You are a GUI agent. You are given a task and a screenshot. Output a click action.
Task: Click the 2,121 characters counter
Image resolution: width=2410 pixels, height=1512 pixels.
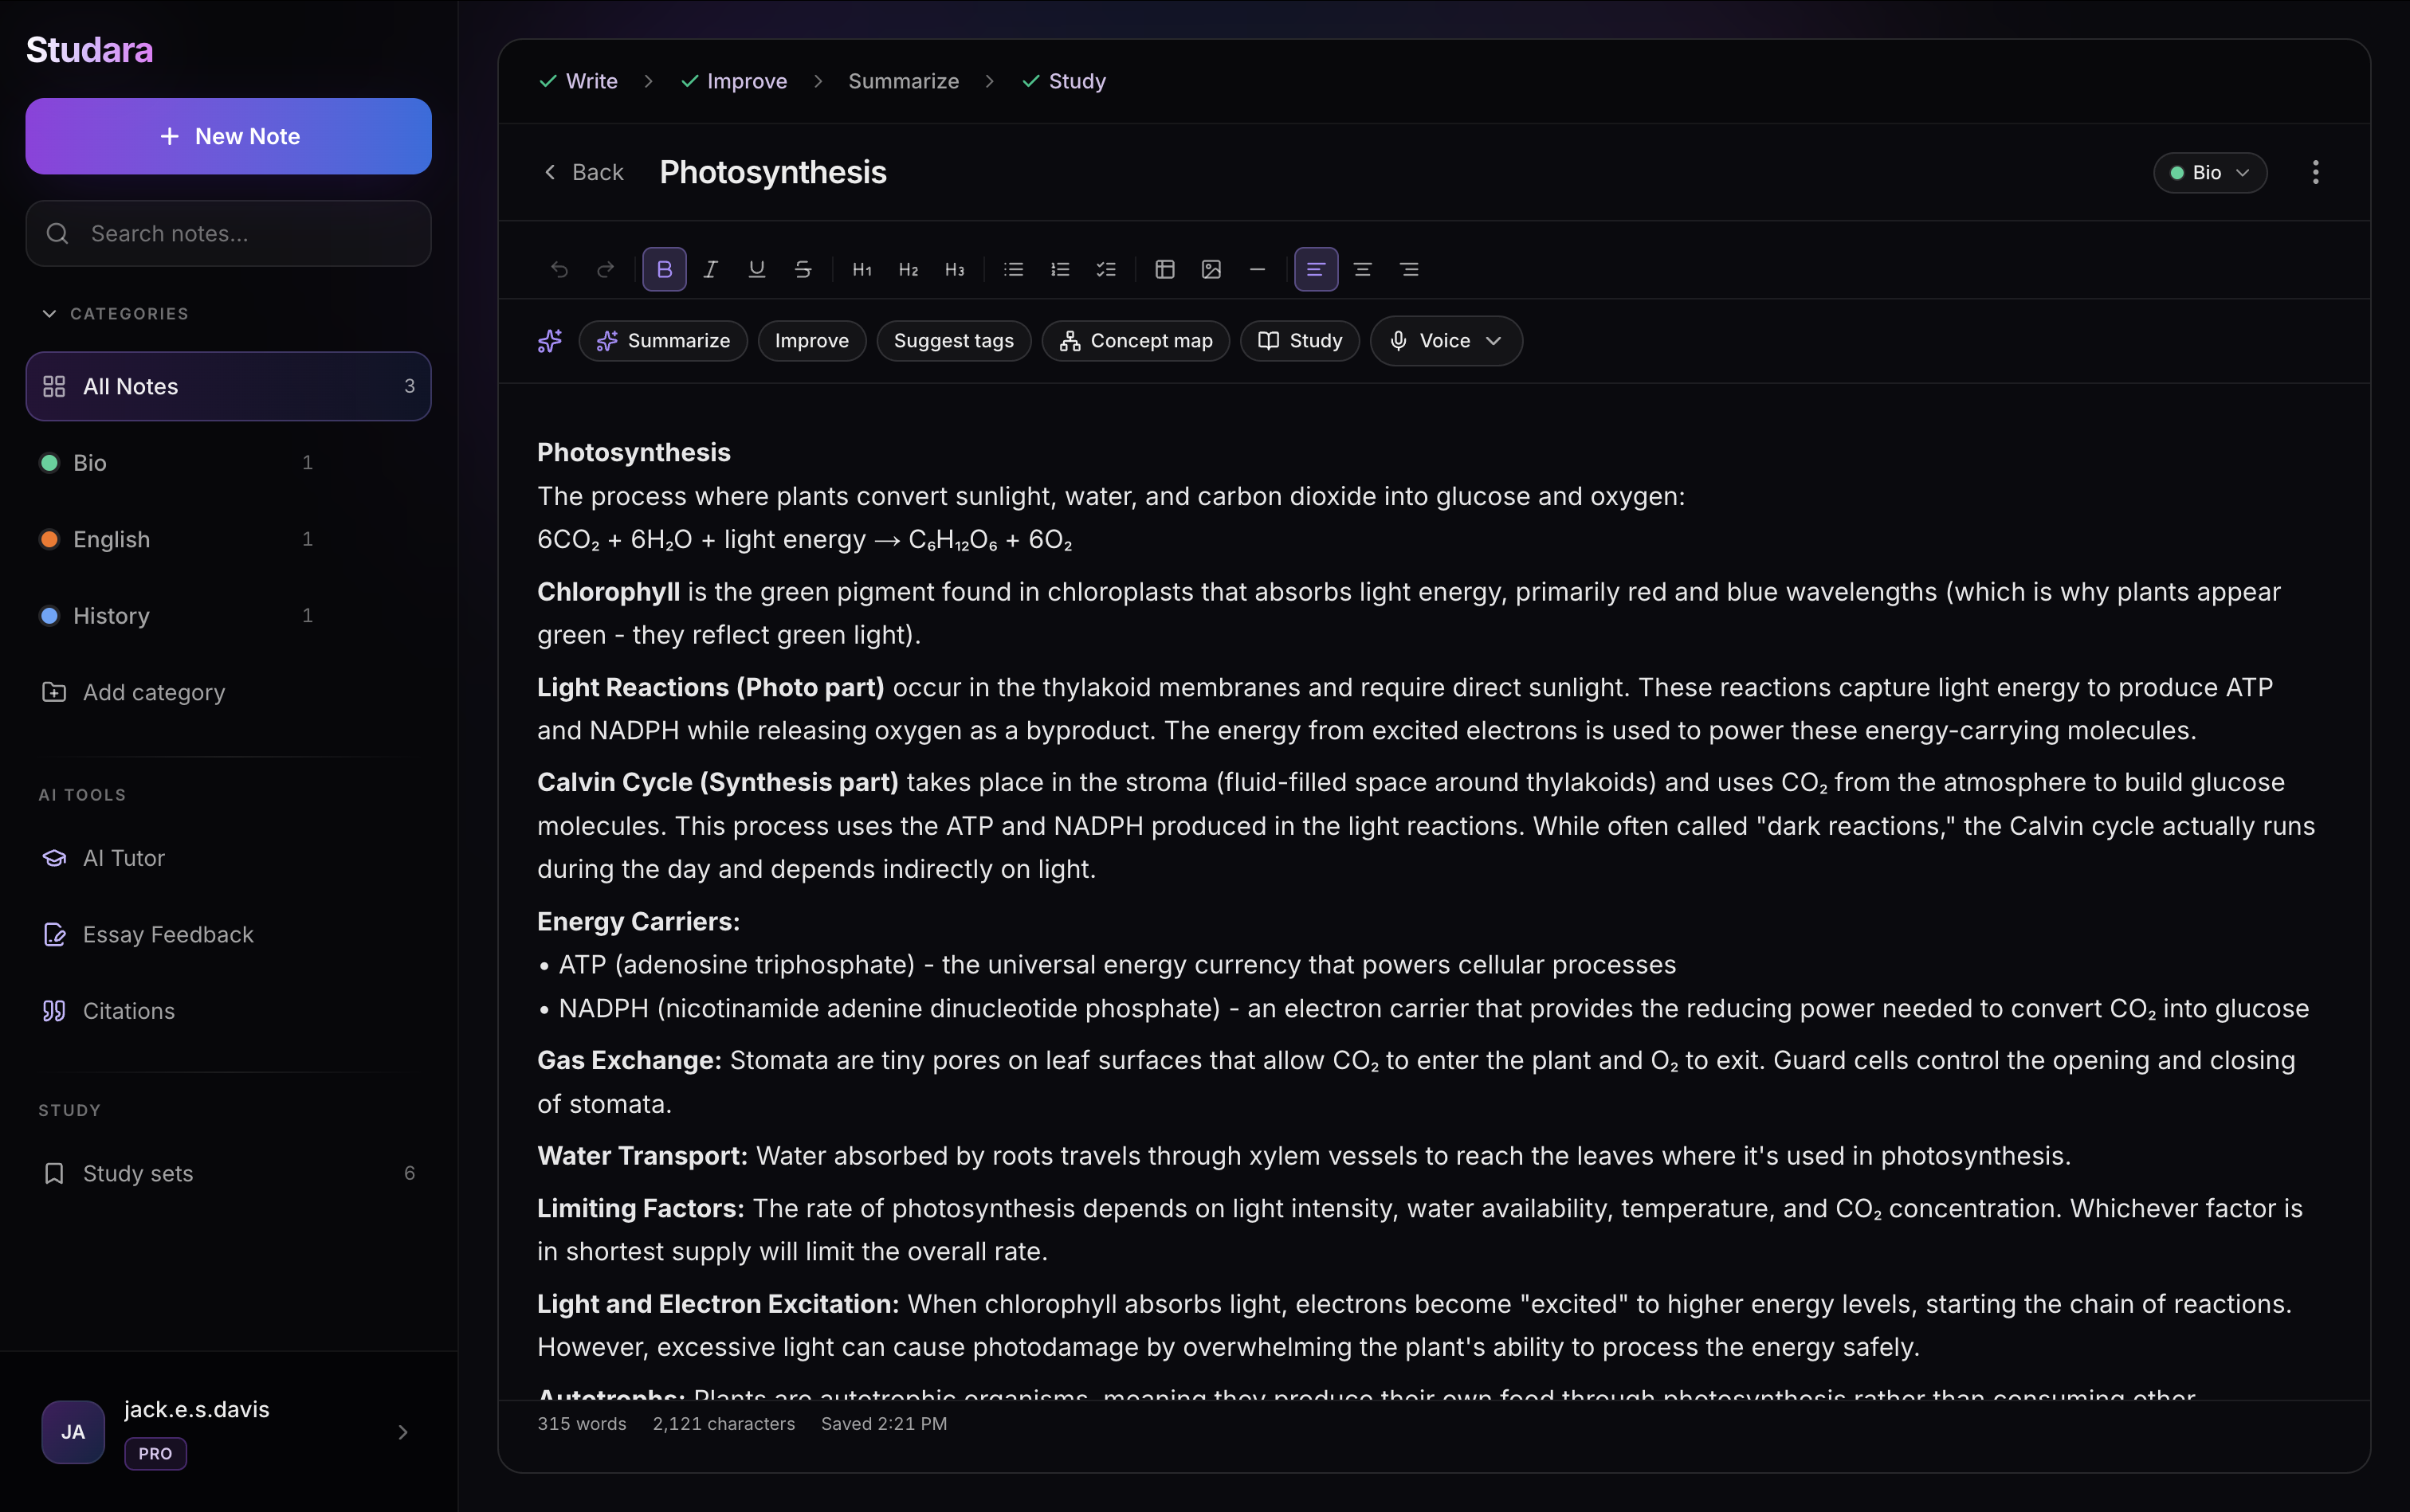pos(724,1423)
